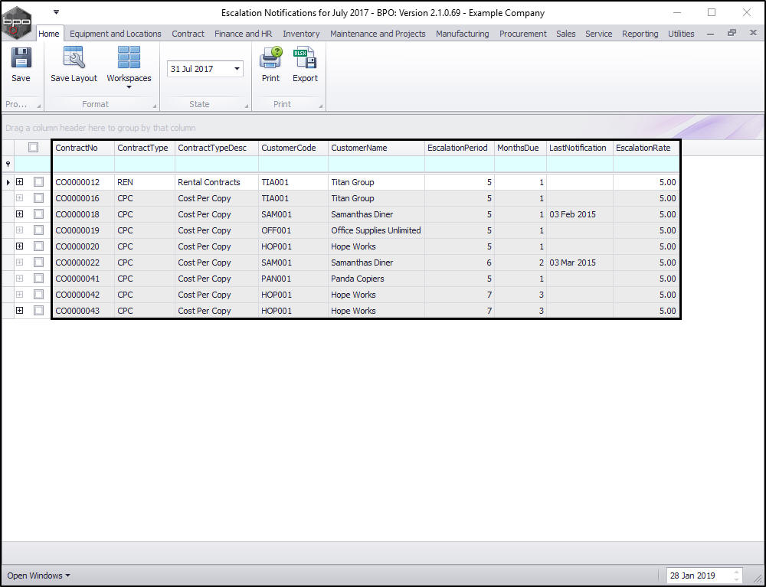Select the 03 Feb 2015 notification cell
Viewport: 766px width, 587px height.
tap(579, 214)
